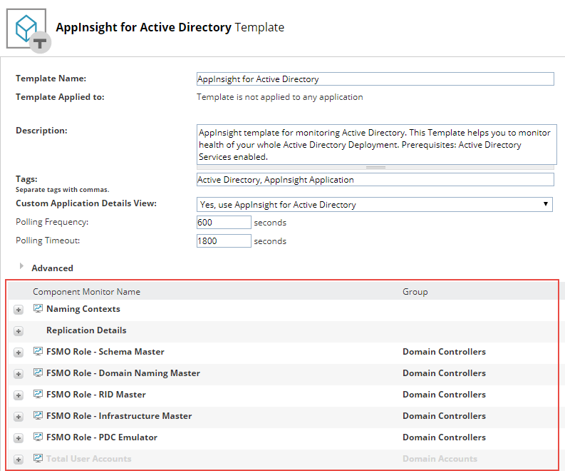Click the monitor icon beside PDC Emulator
Image resolution: width=565 pixels, height=471 pixels.
click(38, 437)
